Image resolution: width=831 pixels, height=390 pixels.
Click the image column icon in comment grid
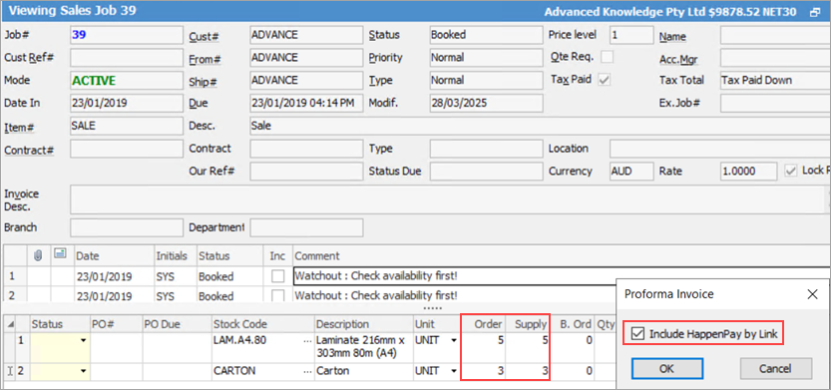click(61, 255)
